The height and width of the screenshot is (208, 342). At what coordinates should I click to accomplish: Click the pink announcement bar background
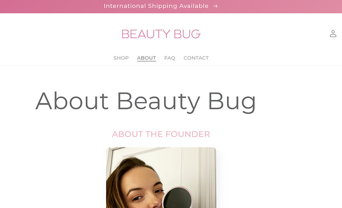click(273, 6)
